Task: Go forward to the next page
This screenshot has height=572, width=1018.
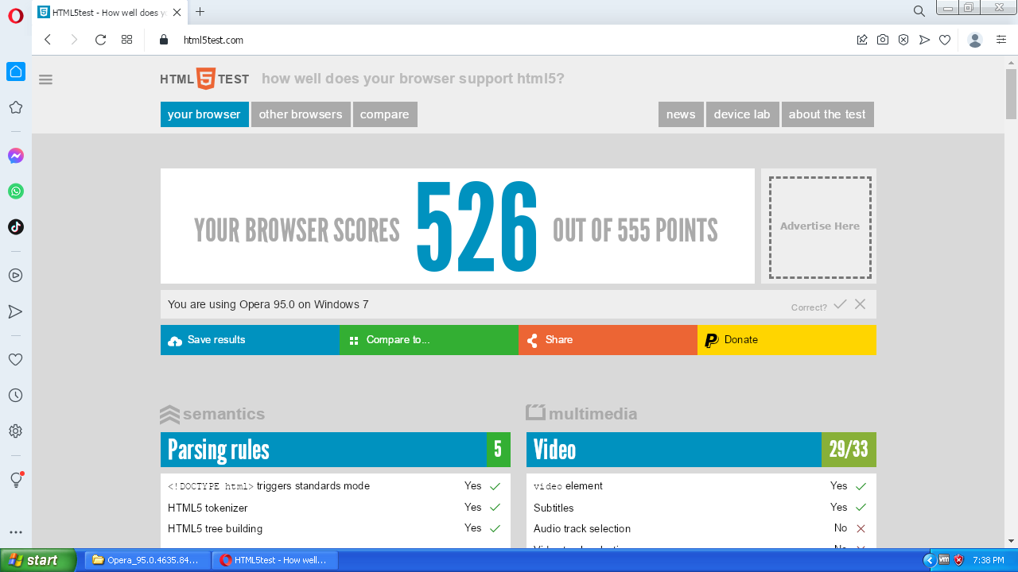Action: 74,40
